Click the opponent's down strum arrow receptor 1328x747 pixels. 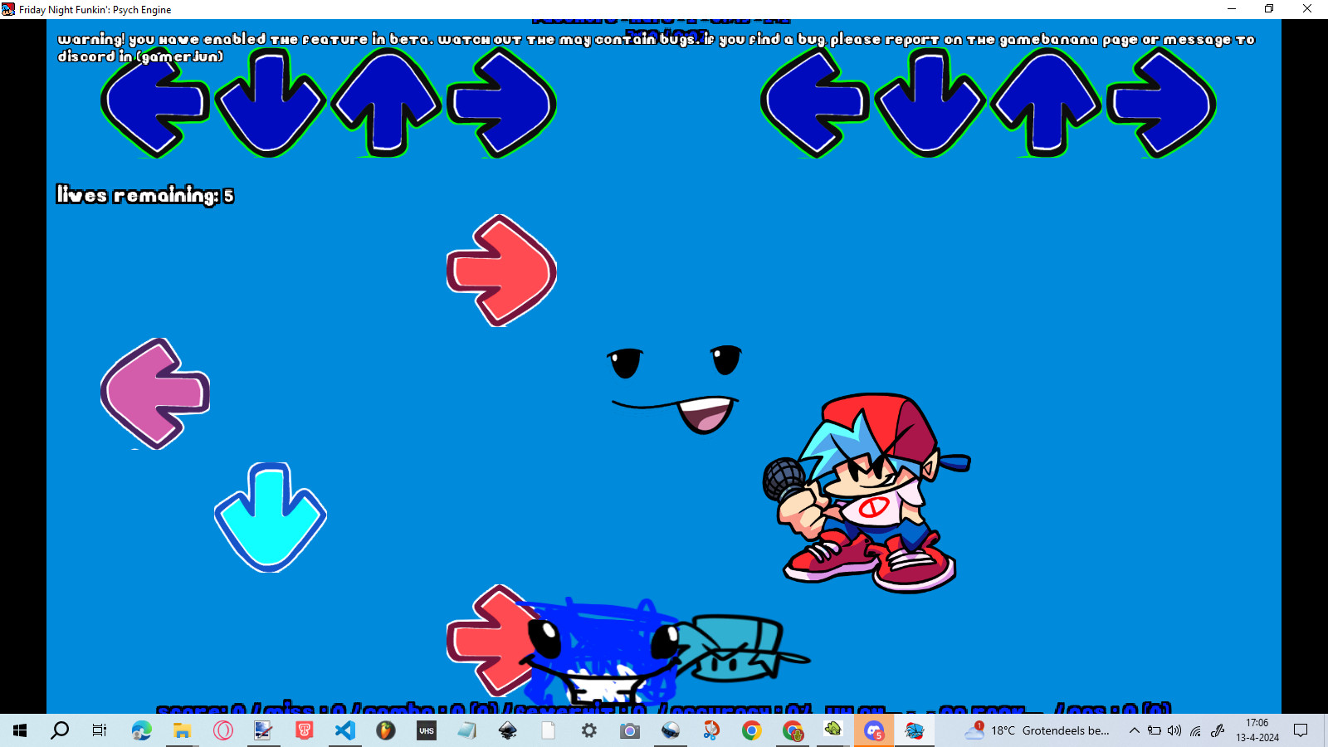coord(271,103)
